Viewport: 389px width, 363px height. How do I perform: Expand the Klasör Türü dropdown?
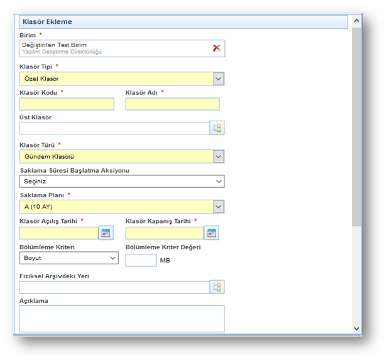tap(218, 156)
